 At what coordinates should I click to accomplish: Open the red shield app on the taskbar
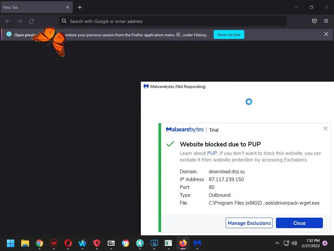pyautogui.click(x=97, y=243)
